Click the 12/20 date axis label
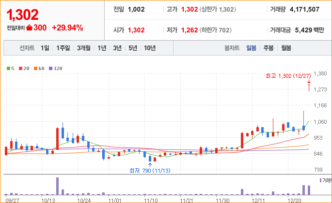The width and height of the screenshot is (332, 203). click(x=294, y=200)
